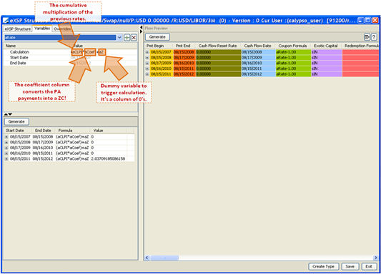
Task: Click Generate above the variable results table
Action: pos(16,121)
